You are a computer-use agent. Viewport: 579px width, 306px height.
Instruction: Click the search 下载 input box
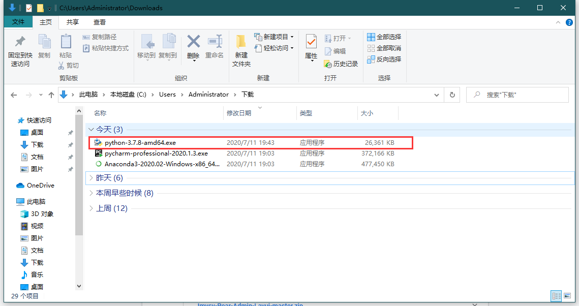[517, 95]
